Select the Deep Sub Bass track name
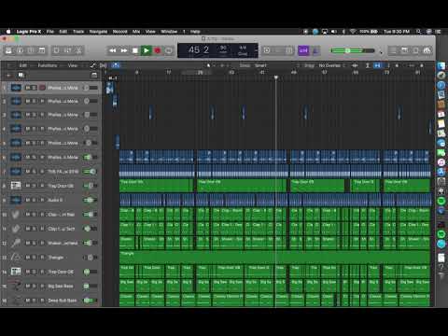448x336 pixels. (x=63, y=301)
